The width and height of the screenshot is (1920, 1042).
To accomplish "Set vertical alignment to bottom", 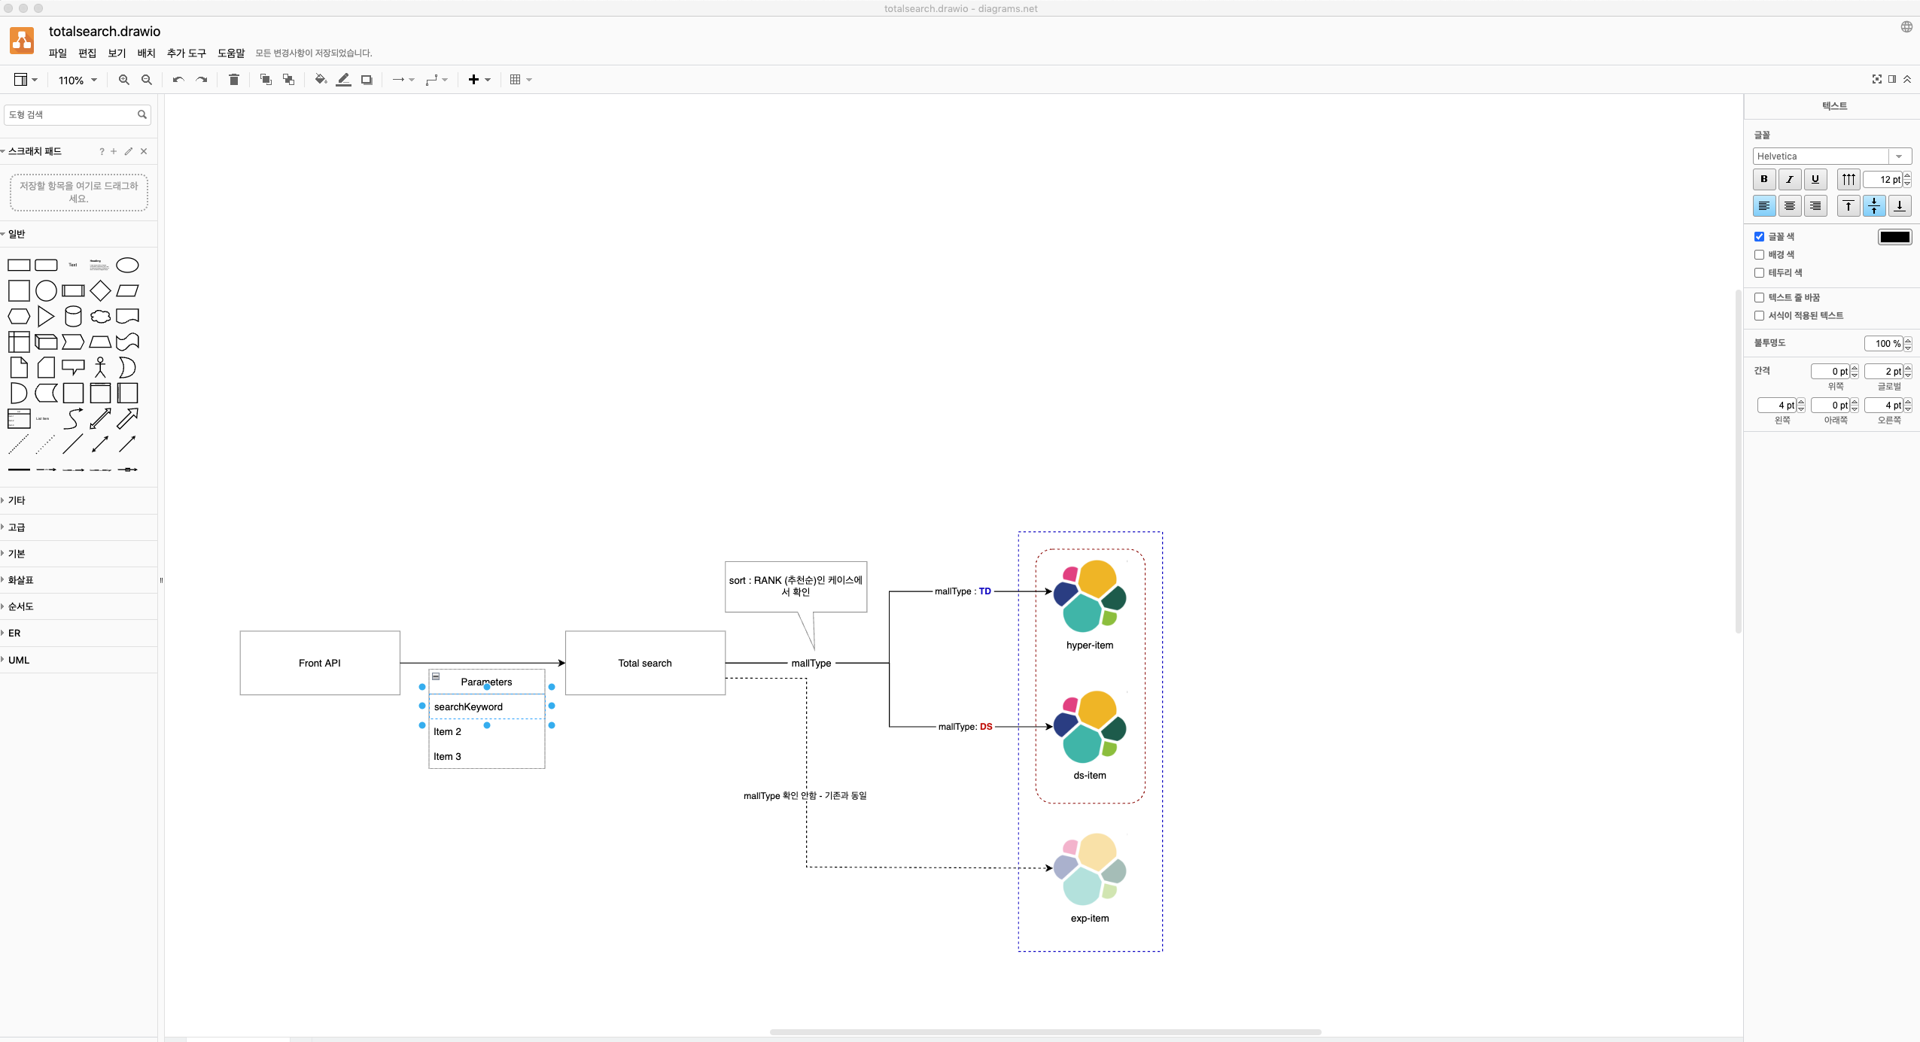I will (1900, 205).
